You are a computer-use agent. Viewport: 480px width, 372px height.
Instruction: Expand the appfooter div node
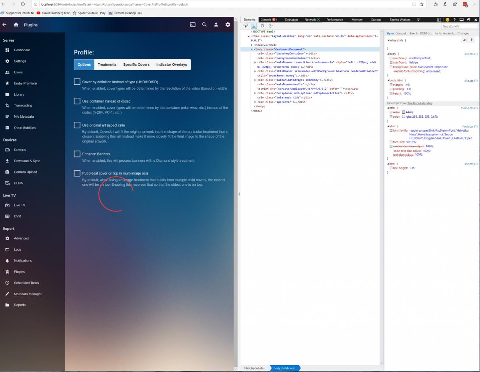(x=255, y=102)
